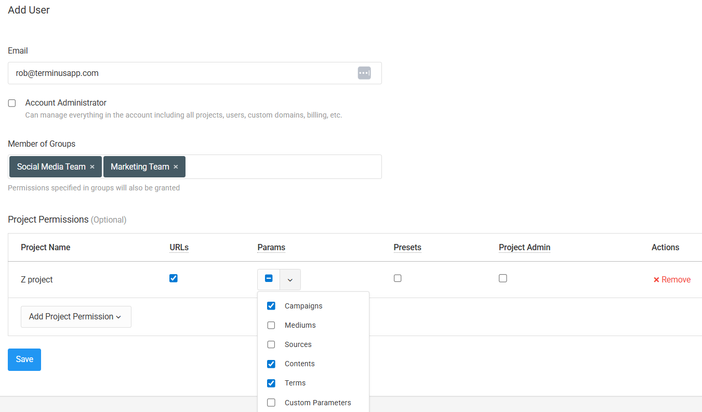Toggle the Account Administrator checkbox
Image resolution: width=702 pixels, height=412 pixels.
(x=12, y=103)
